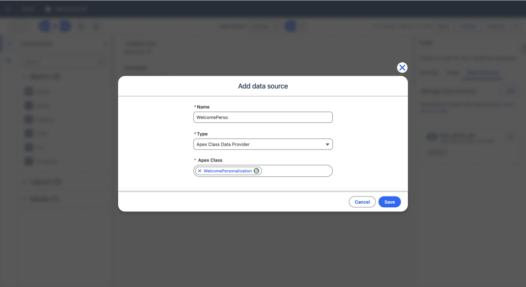Image resolution: width=526 pixels, height=287 pixels.
Task: Click the back arrow in top header
Action: [x=8, y=9]
